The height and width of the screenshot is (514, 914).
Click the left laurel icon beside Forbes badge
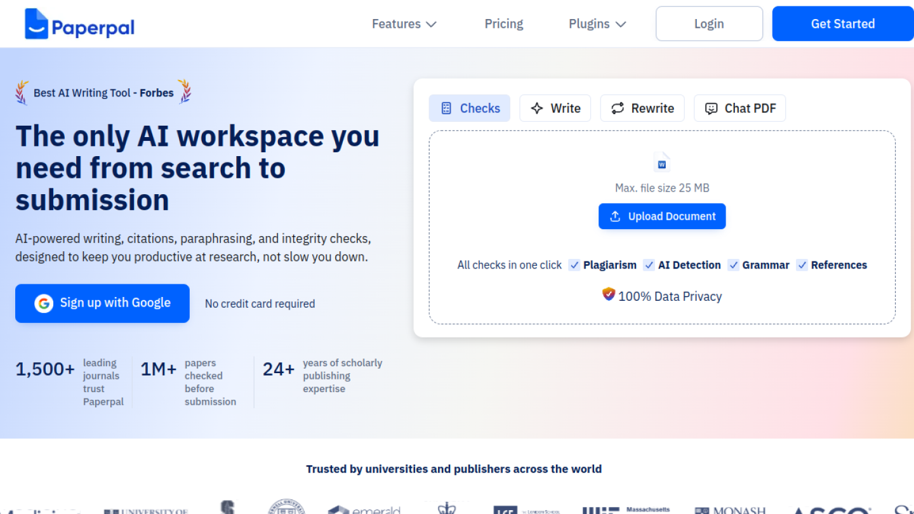22,93
